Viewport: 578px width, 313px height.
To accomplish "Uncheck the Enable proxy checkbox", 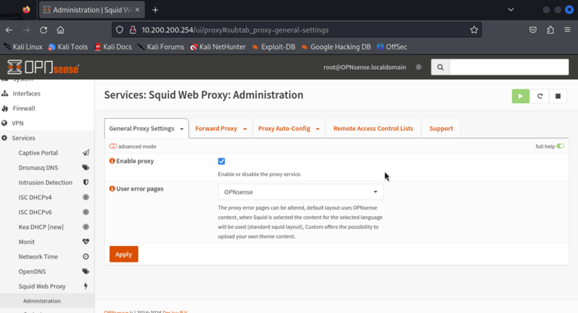I will coord(221,161).
